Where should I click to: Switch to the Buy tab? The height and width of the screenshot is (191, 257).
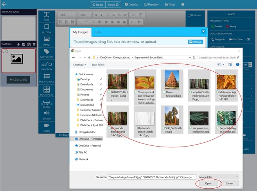pyautogui.click(x=98, y=32)
